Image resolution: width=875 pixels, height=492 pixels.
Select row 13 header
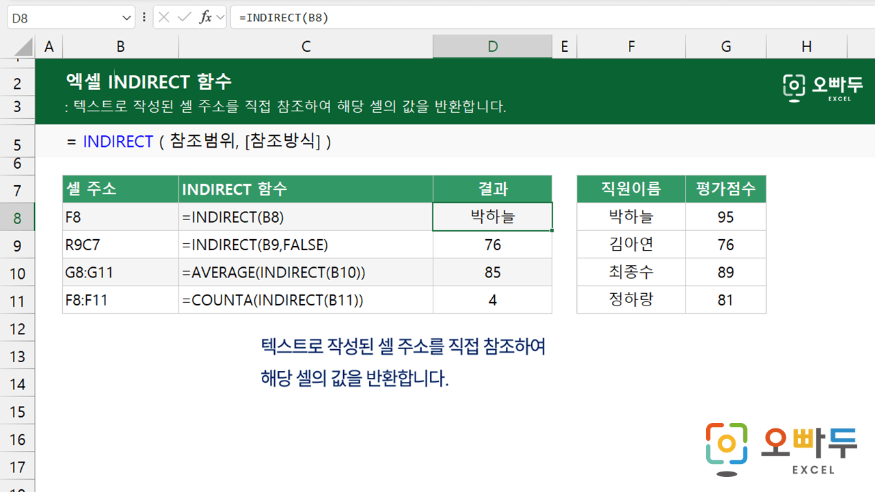pos(17,356)
